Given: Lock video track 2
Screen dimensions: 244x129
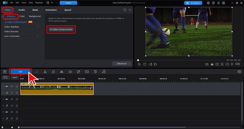Looking at the screenshot, I should point(17,99).
